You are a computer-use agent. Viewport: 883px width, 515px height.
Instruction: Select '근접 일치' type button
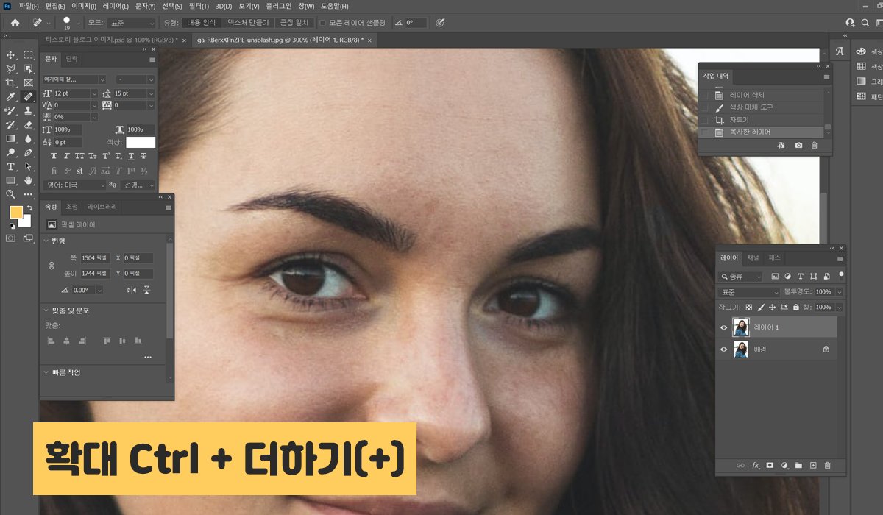click(x=294, y=23)
